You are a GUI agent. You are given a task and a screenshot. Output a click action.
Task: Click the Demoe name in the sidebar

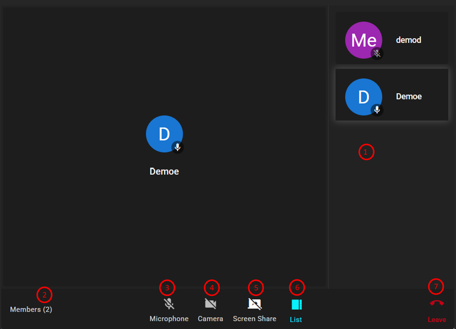tap(409, 97)
